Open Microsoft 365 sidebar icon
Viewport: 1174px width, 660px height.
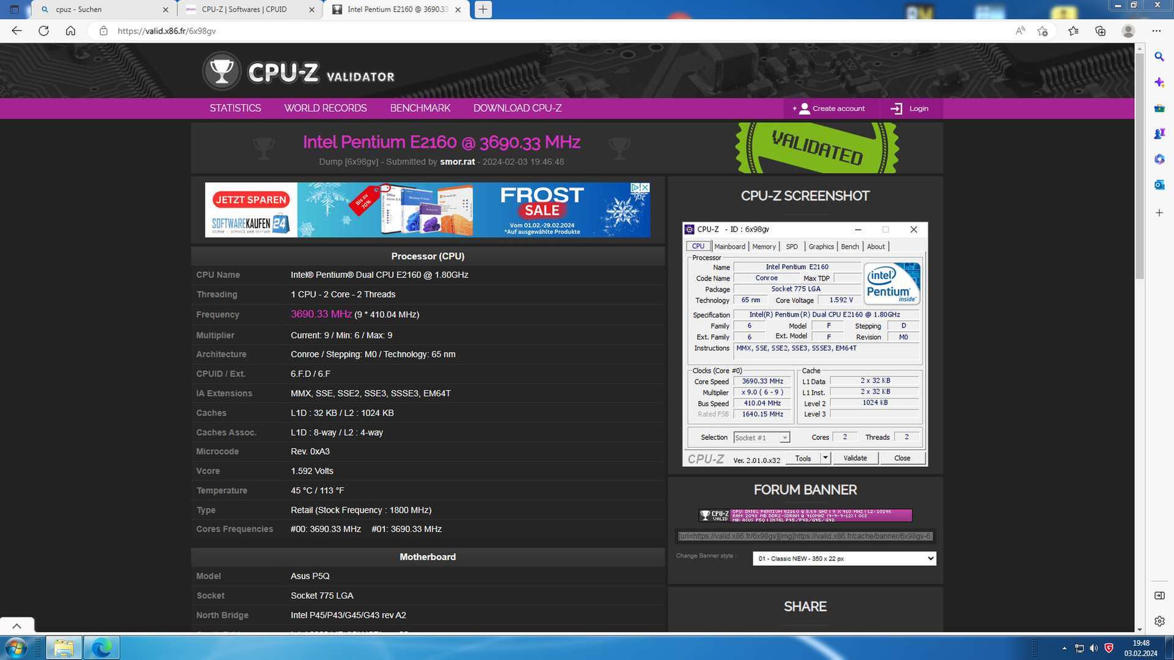point(1159,159)
